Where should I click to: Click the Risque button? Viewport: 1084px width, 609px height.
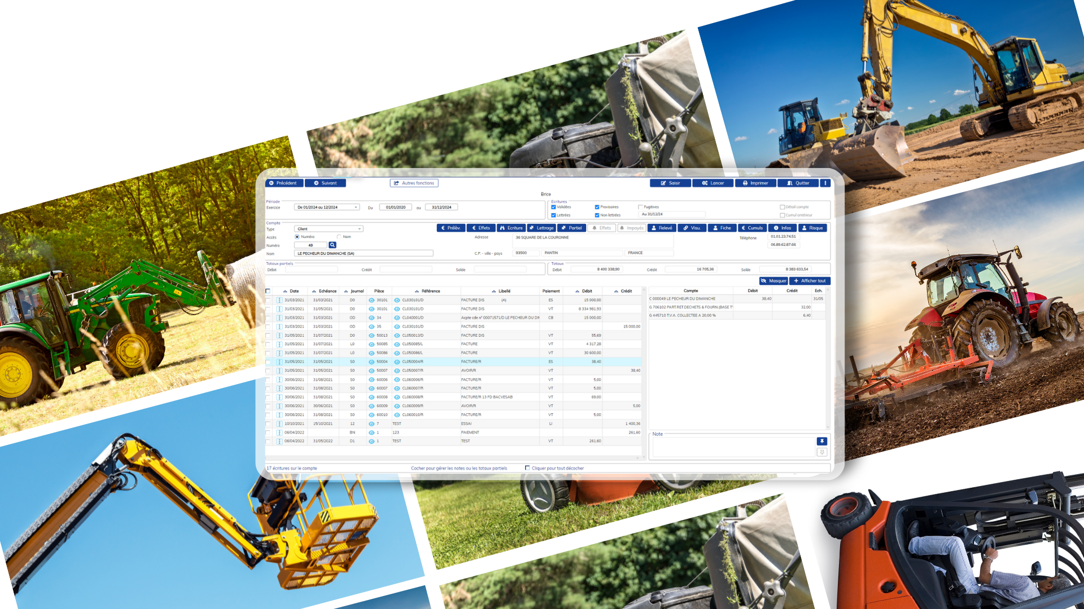(812, 228)
